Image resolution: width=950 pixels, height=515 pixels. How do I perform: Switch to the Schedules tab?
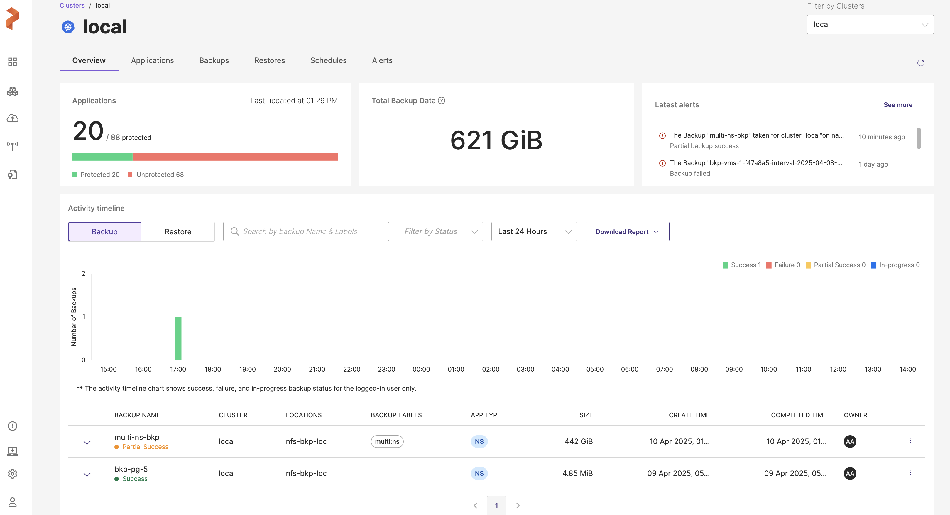click(328, 60)
